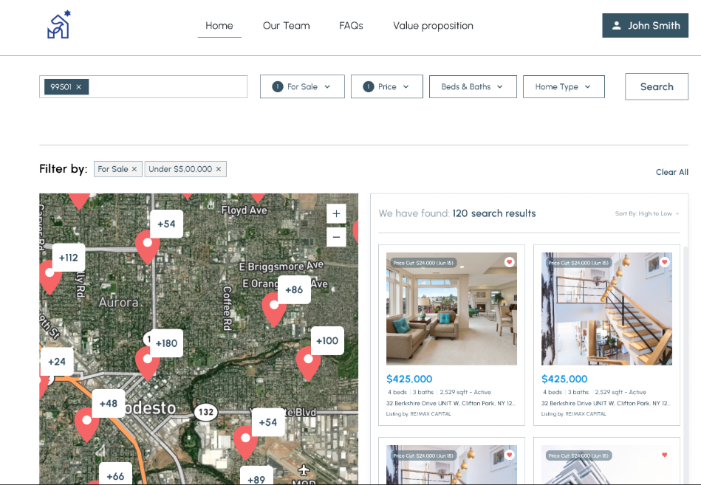Open the FAQs navigation item
Image resolution: width=701 pixels, height=485 pixels.
click(351, 25)
